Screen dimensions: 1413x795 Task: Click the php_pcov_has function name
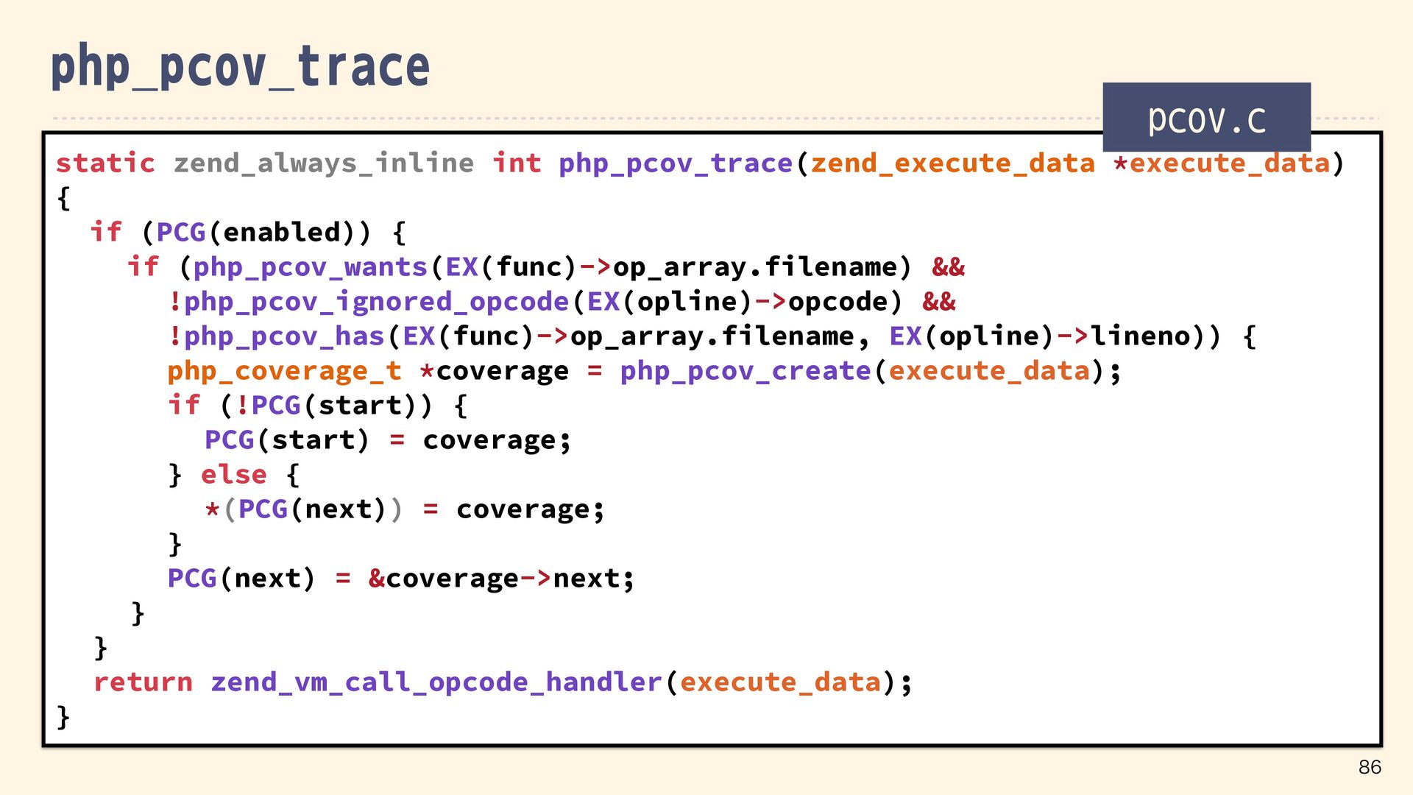(284, 336)
